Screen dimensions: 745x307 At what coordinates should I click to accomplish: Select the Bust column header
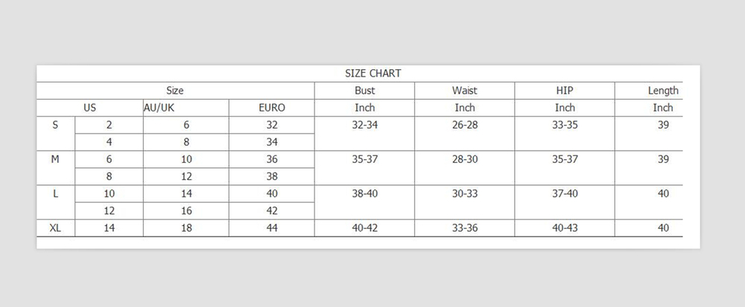point(364,91)
